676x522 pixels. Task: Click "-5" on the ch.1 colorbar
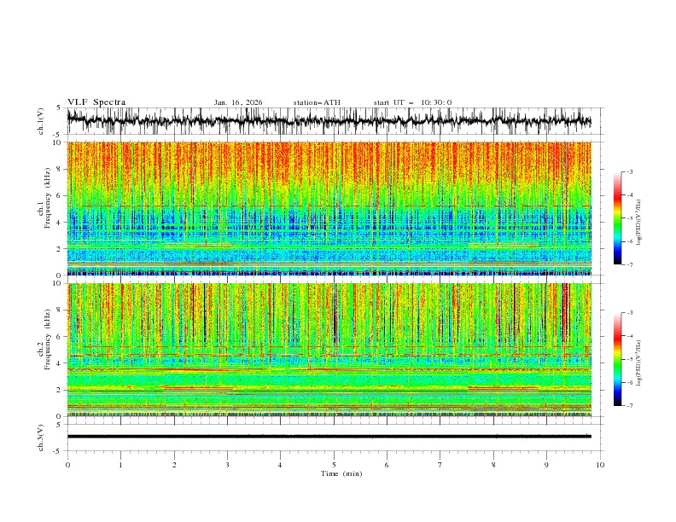point(630,218)
